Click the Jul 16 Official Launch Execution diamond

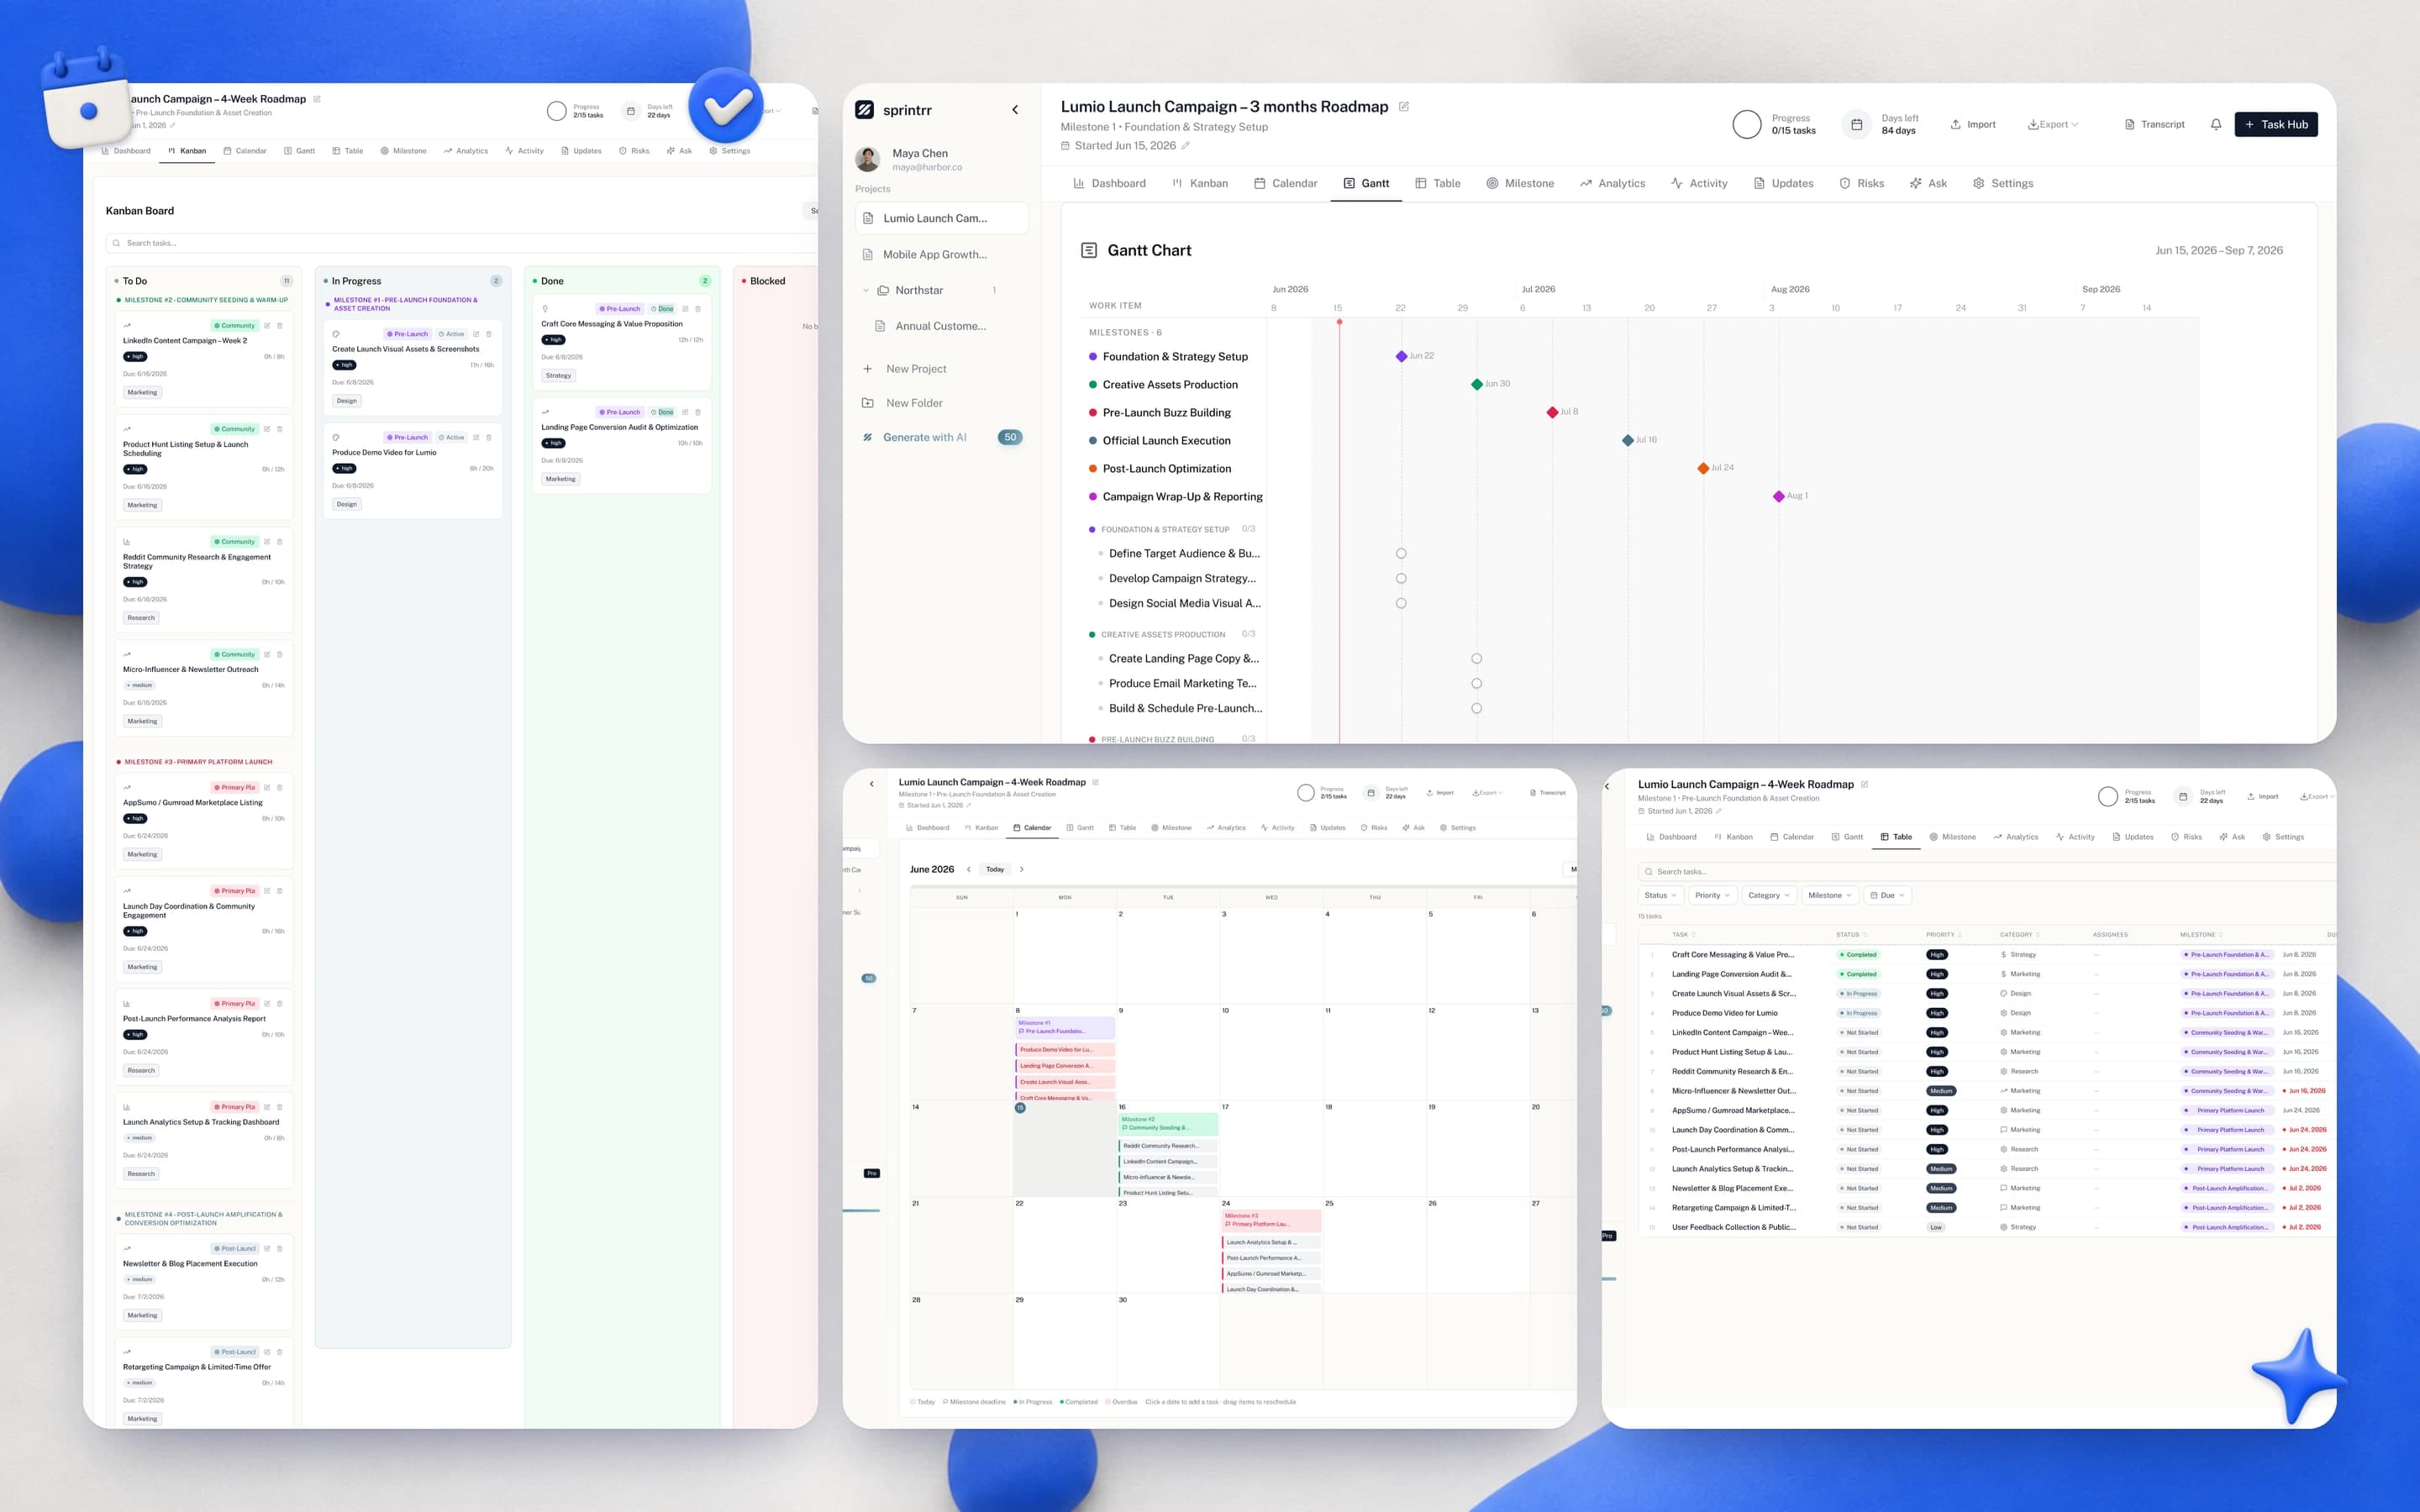coord(1628,440)
